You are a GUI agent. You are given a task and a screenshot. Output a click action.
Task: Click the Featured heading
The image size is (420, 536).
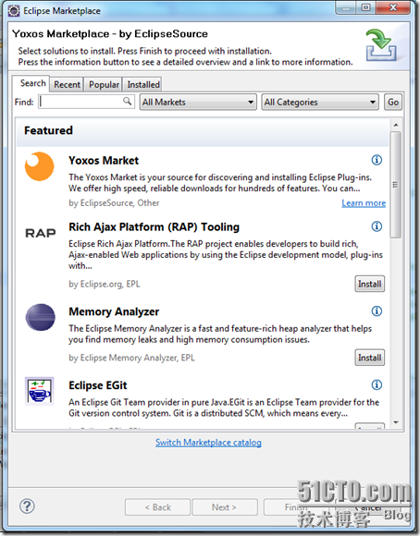coord(48,130)
